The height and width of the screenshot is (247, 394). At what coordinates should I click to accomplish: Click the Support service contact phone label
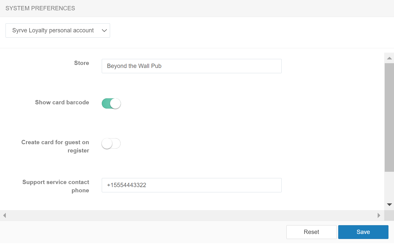56,186
